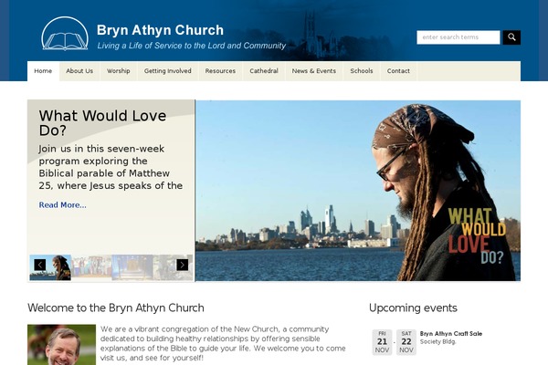Open the Contact menu

398,71
